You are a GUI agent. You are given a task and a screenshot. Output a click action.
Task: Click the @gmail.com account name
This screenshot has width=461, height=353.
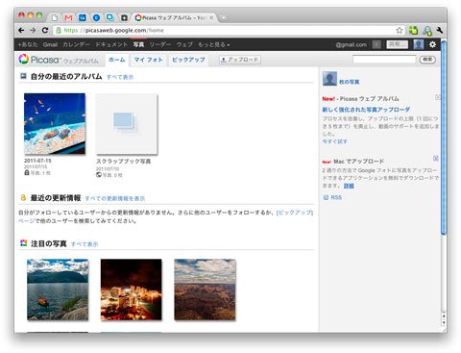coord(351,44)
